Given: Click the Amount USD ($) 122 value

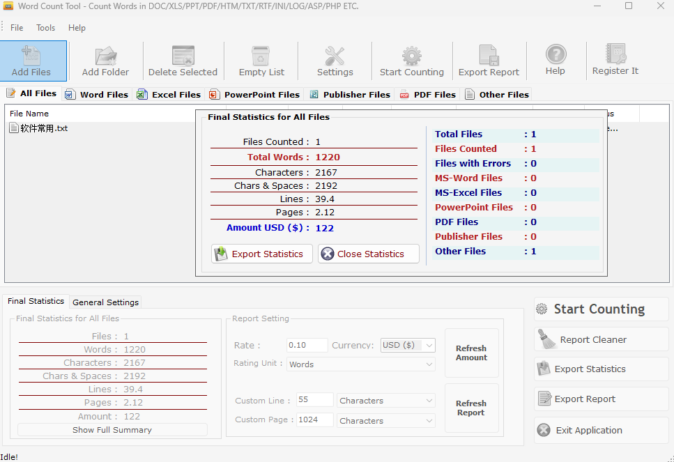Looking at the screenshot, I should pyautogui.click(x=325, y=228).
